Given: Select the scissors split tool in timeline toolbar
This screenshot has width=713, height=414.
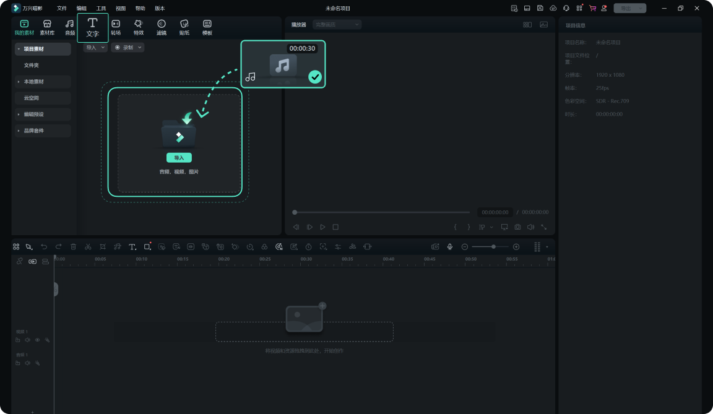Looking at the screenshot, I should [88, 246].
